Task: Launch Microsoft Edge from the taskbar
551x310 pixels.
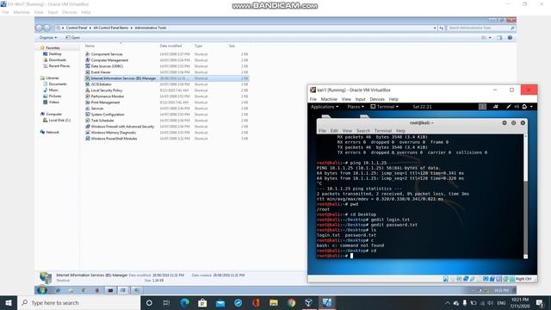Action: 184,302
